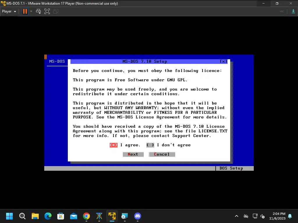The width and height of the screenshot is (298, 223).
Task: Open the clock and date panel
Action: click(x=277, y=216)
